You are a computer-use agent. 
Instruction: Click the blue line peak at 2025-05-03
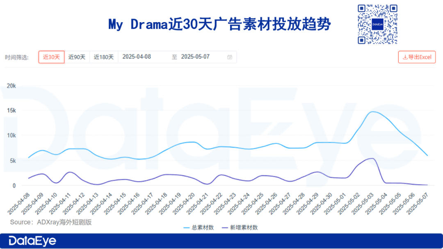tap(372, 112)
